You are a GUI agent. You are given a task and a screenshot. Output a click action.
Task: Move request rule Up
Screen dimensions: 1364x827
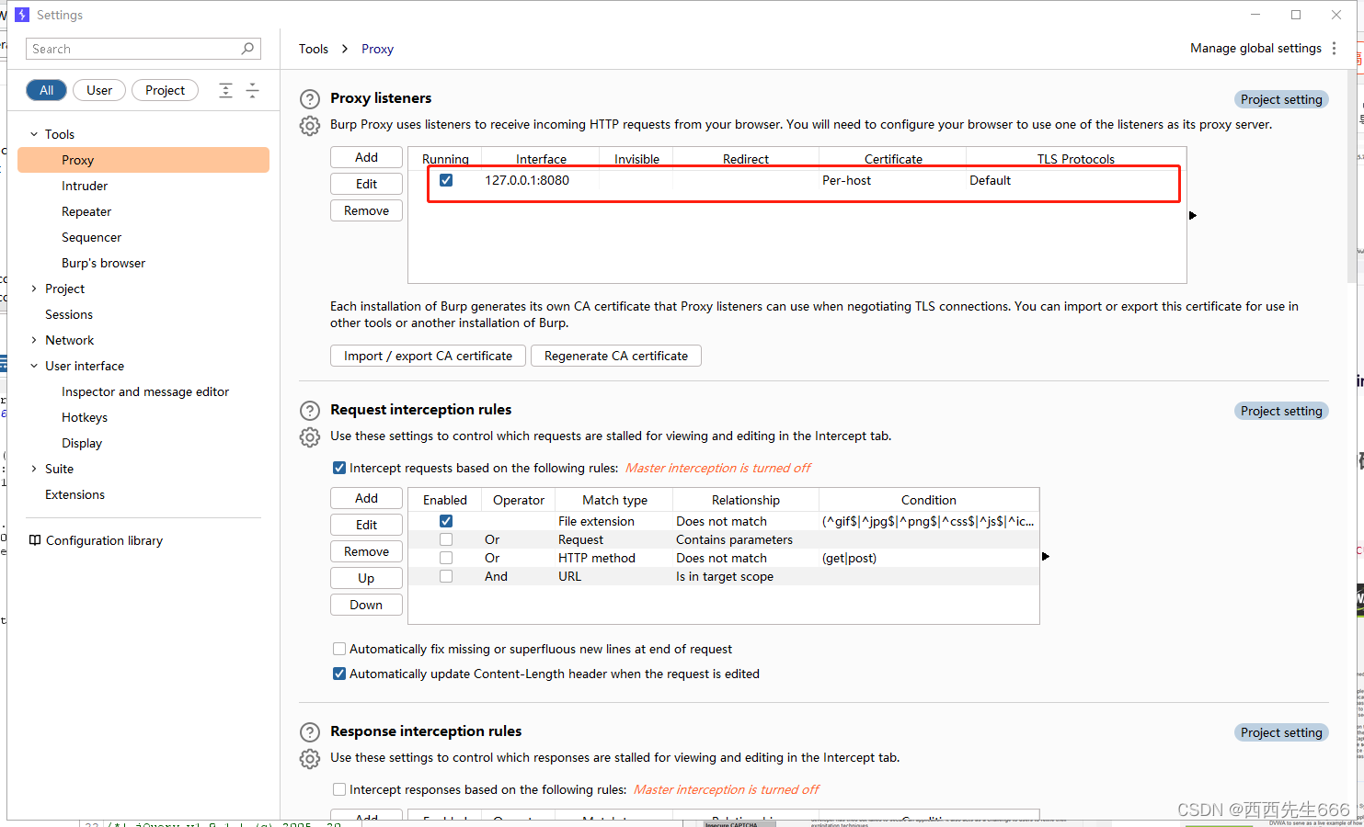[x=366, y=578]
